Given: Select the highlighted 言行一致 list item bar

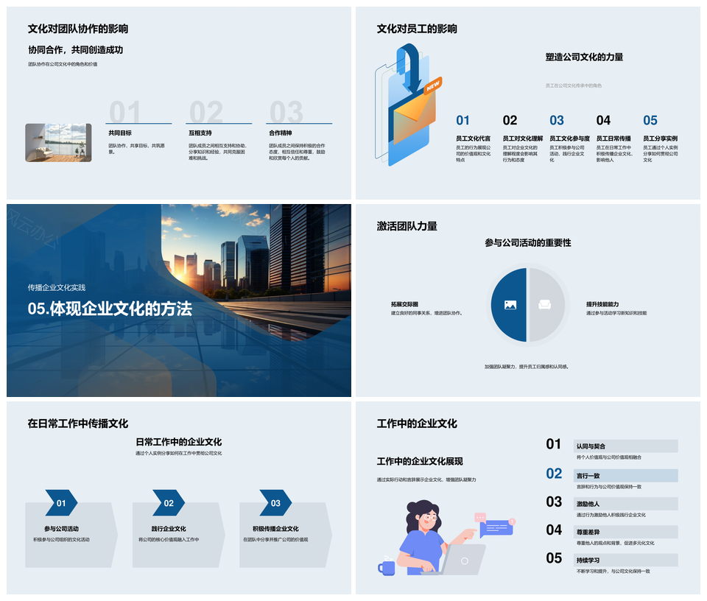Looking at the screenshot, I should pyautogui.click(x=625, y=476).
